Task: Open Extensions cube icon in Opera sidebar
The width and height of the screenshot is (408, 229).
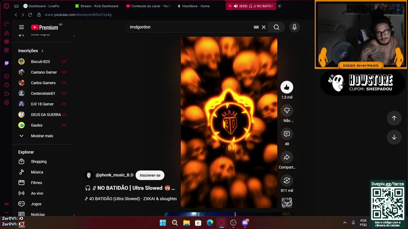Action: 6,94
